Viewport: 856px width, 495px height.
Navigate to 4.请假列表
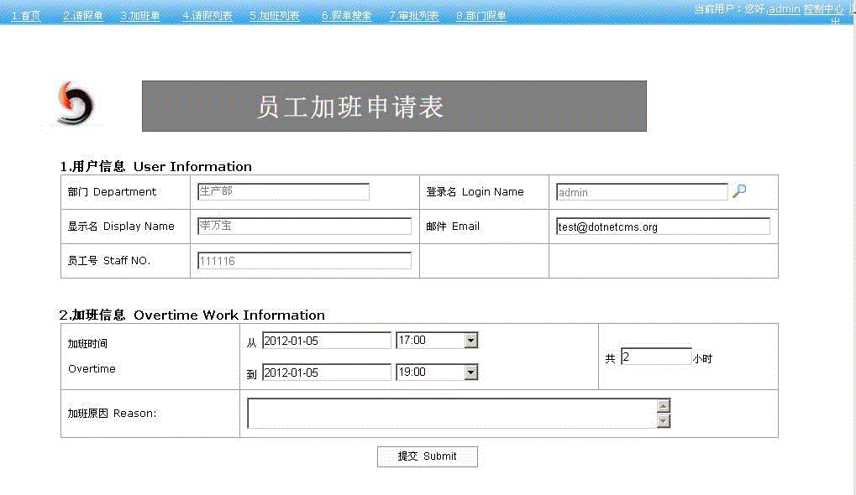pyautogui.click(x=207, y=16)
